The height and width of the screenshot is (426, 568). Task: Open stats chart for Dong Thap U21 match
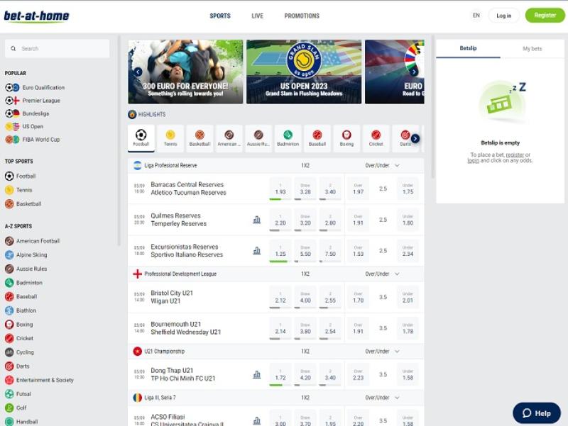click(256, 375)
